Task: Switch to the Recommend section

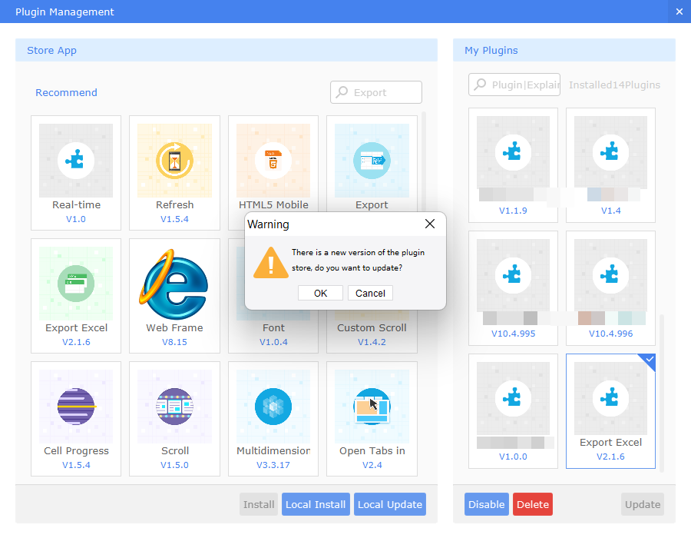Action: click(x=66, y=92)
